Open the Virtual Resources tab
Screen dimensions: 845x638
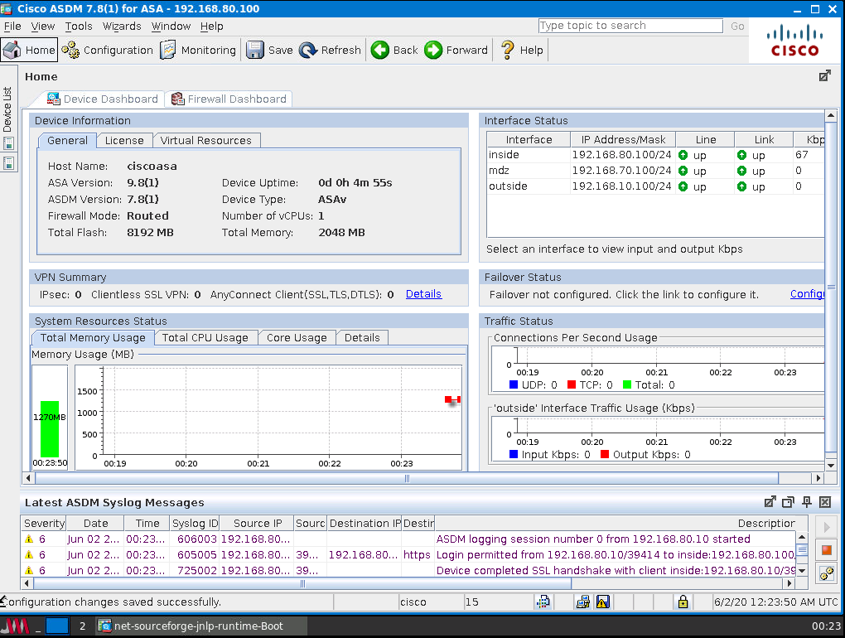[x=205, y=140]
